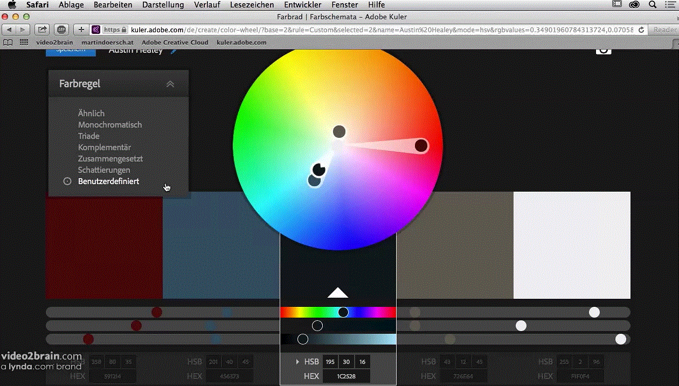Adjust the brightness slider of active color
Viewport: 679px width, 386px height.
338,339
